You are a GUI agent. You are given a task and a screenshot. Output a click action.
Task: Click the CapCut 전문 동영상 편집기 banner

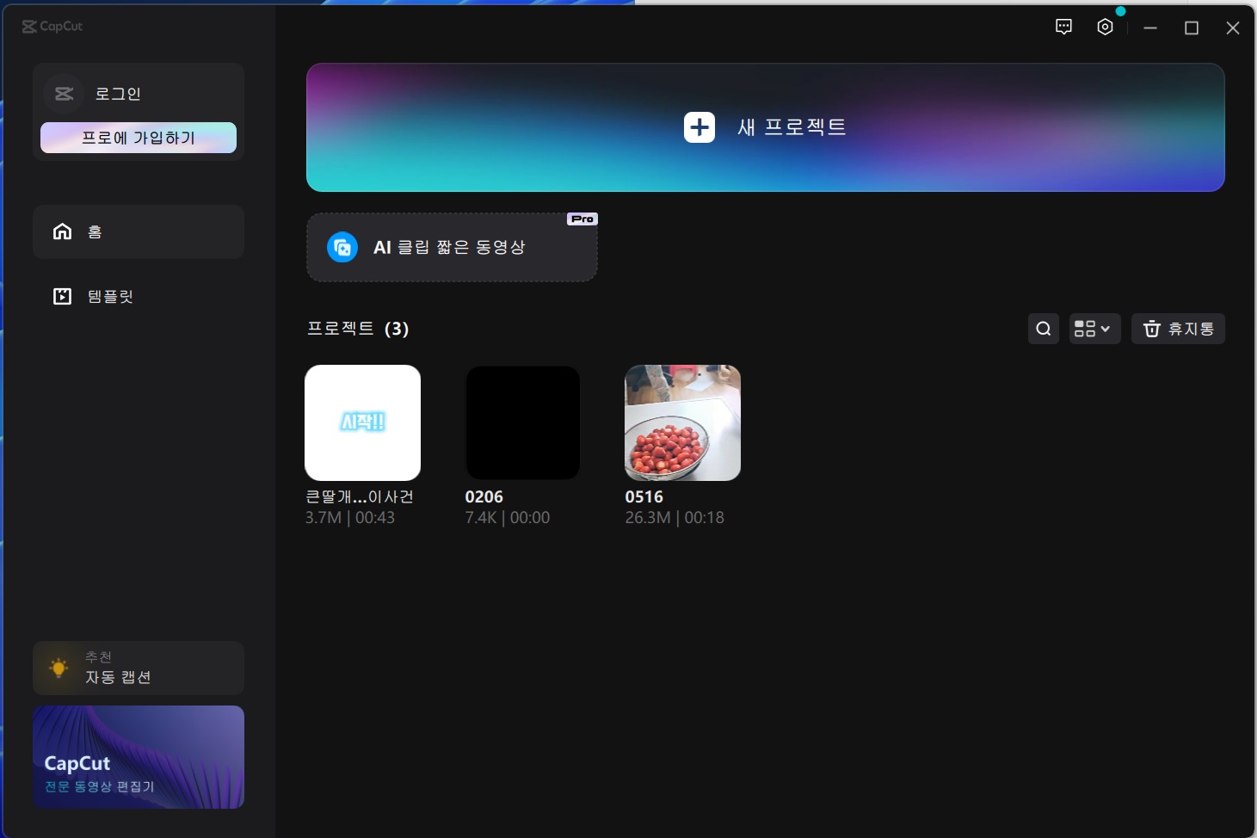point(139,757)
